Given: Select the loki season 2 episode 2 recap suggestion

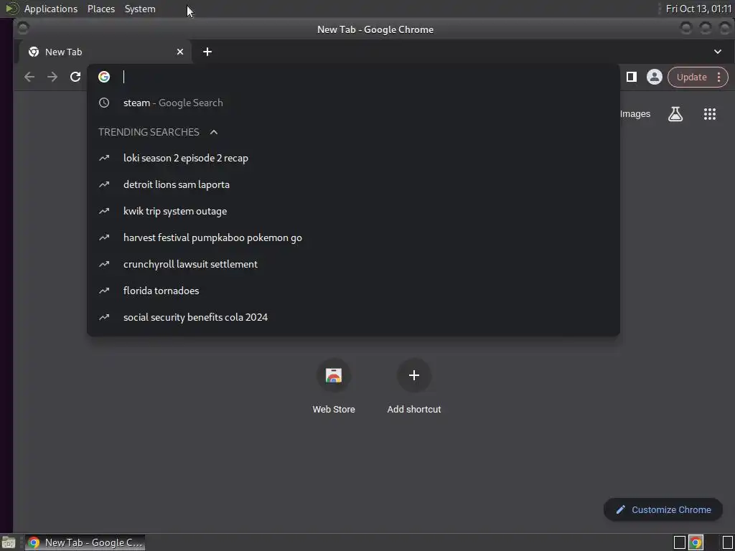Looking at the screenshot, I should [353, 158].
